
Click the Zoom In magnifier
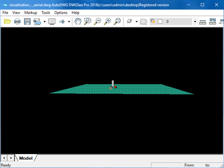(x=108, y=21)
